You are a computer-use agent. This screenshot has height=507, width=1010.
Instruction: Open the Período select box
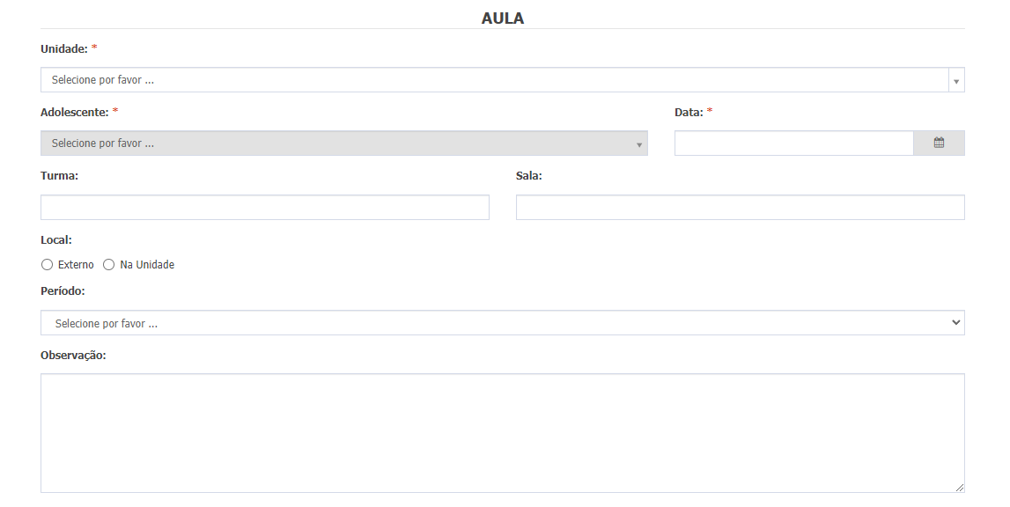tap(503, 323)
